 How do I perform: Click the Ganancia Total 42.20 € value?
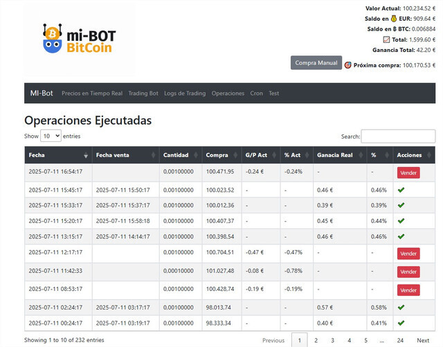point(426,50)
